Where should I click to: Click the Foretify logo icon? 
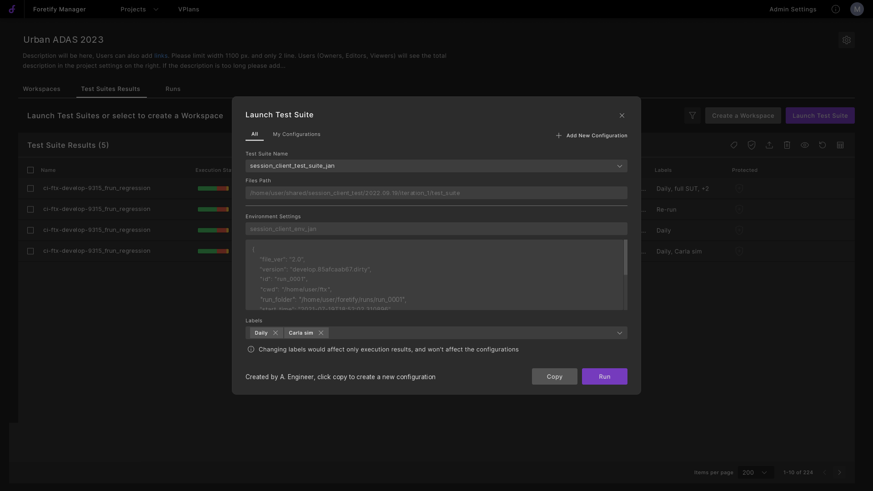coord(12,9)
